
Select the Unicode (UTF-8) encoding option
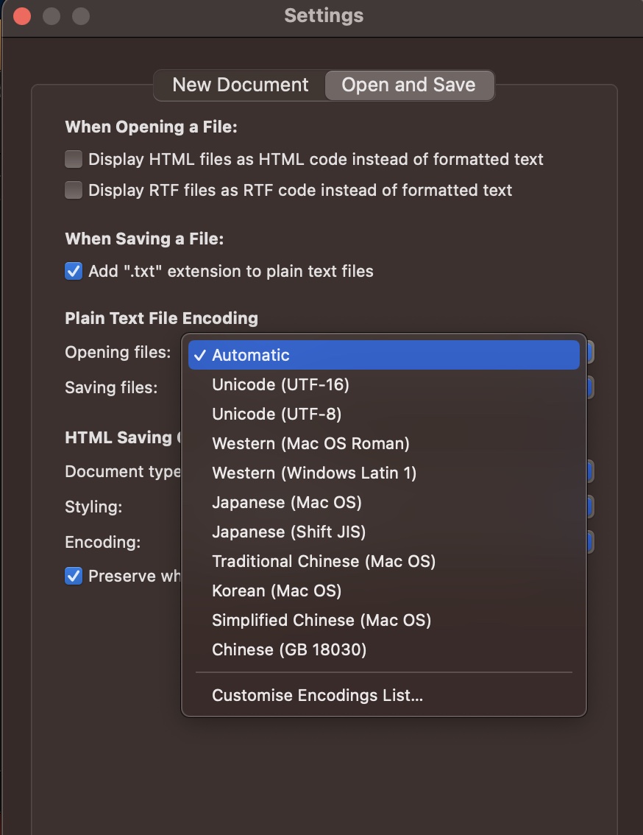277,414
